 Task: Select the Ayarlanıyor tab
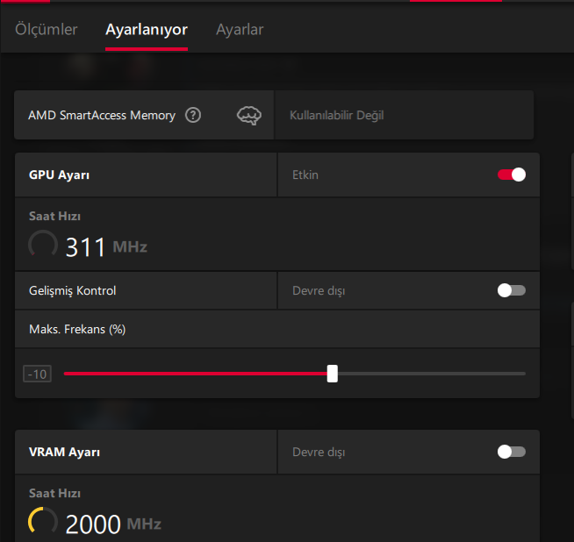[146, 30]
